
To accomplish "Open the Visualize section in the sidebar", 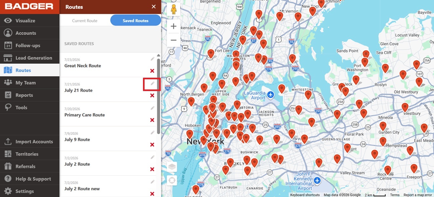I will pyautogui.click(x=30, y=21).
